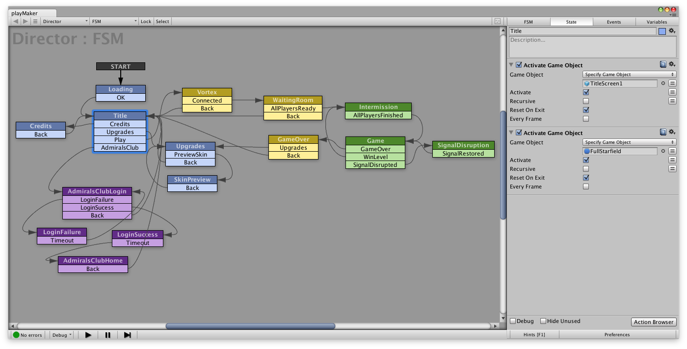Select the GameOver state node header
Viewport: 687px width, 349px height.
293,139
